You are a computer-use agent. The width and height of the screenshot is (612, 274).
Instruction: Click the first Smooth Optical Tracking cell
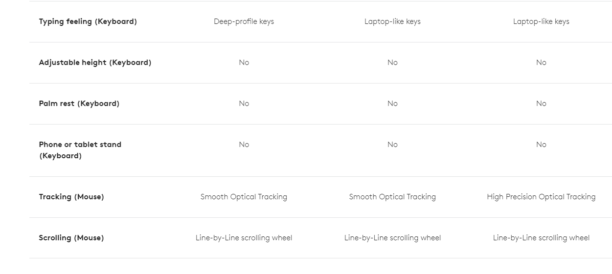click(244, 197)
